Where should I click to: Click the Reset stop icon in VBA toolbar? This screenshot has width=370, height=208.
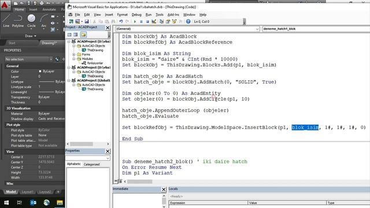point(147,21)
